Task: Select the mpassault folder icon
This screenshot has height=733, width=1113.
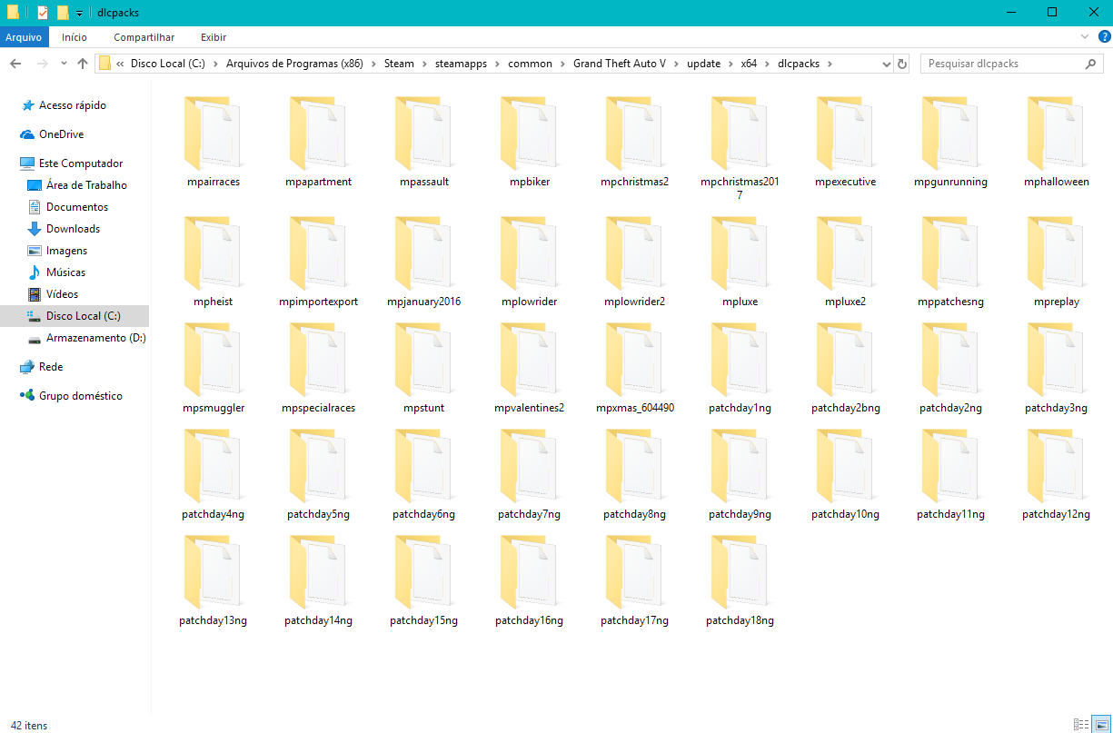Action: (x=423, y=133)
